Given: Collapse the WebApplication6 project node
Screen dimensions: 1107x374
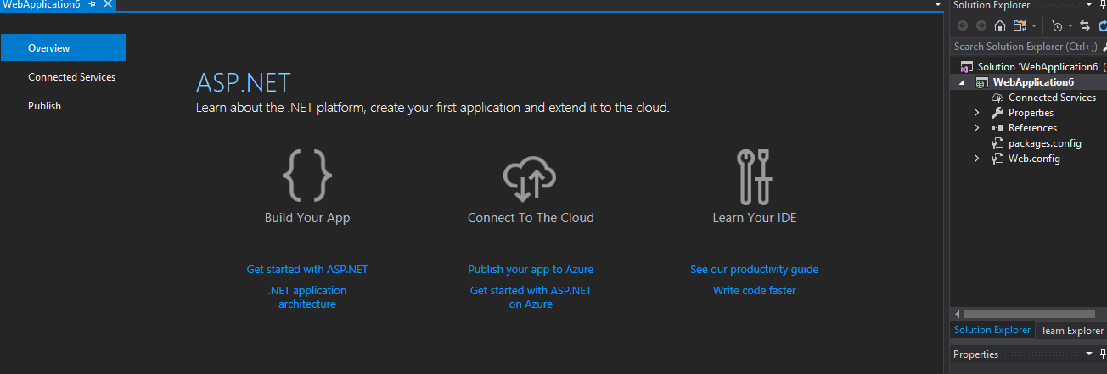Looking at the screenshot, I should 962,82.
